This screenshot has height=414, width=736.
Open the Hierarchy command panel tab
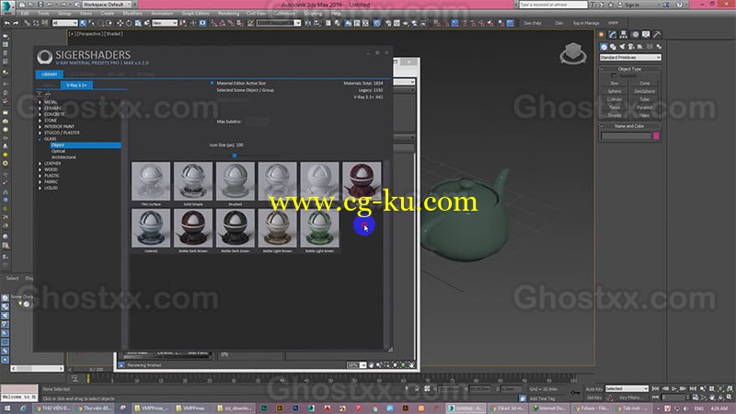[624, 34]
